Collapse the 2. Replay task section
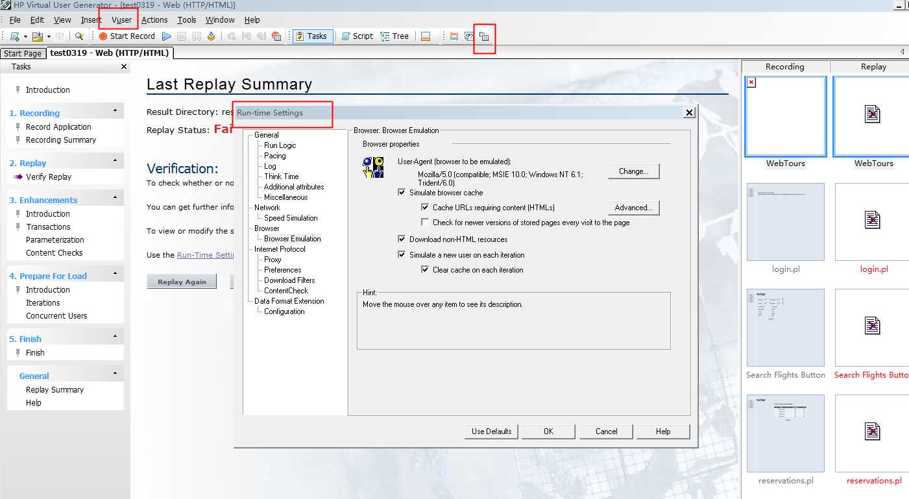909x499 pixels. [115, 161]
